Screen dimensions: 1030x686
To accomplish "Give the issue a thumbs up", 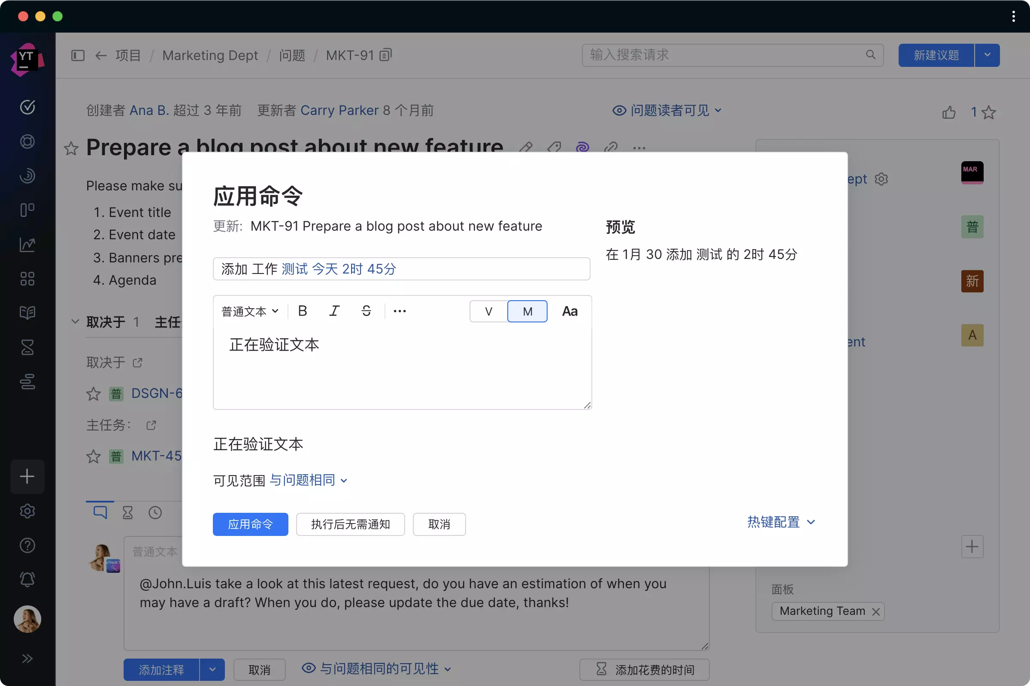I will pyautogui.click(x=948, y=112).
